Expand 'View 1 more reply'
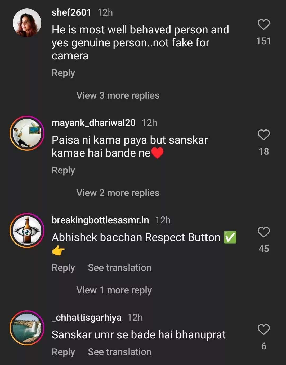286x365 pixels. [x=114, y=290]
